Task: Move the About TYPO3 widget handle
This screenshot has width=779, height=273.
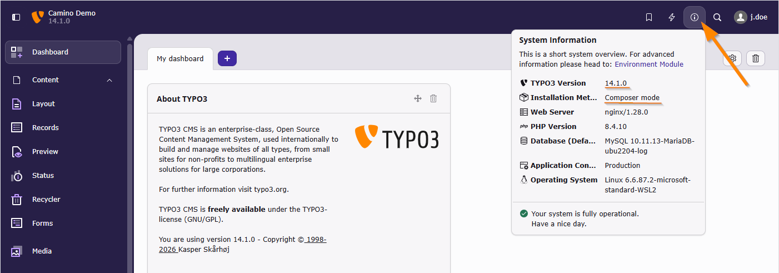Action: [418, 98]
